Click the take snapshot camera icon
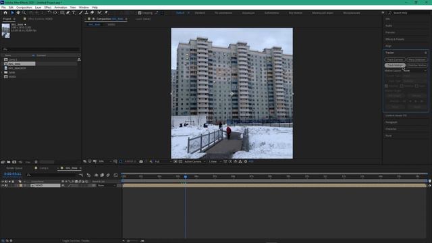 [x=141, y=161]
